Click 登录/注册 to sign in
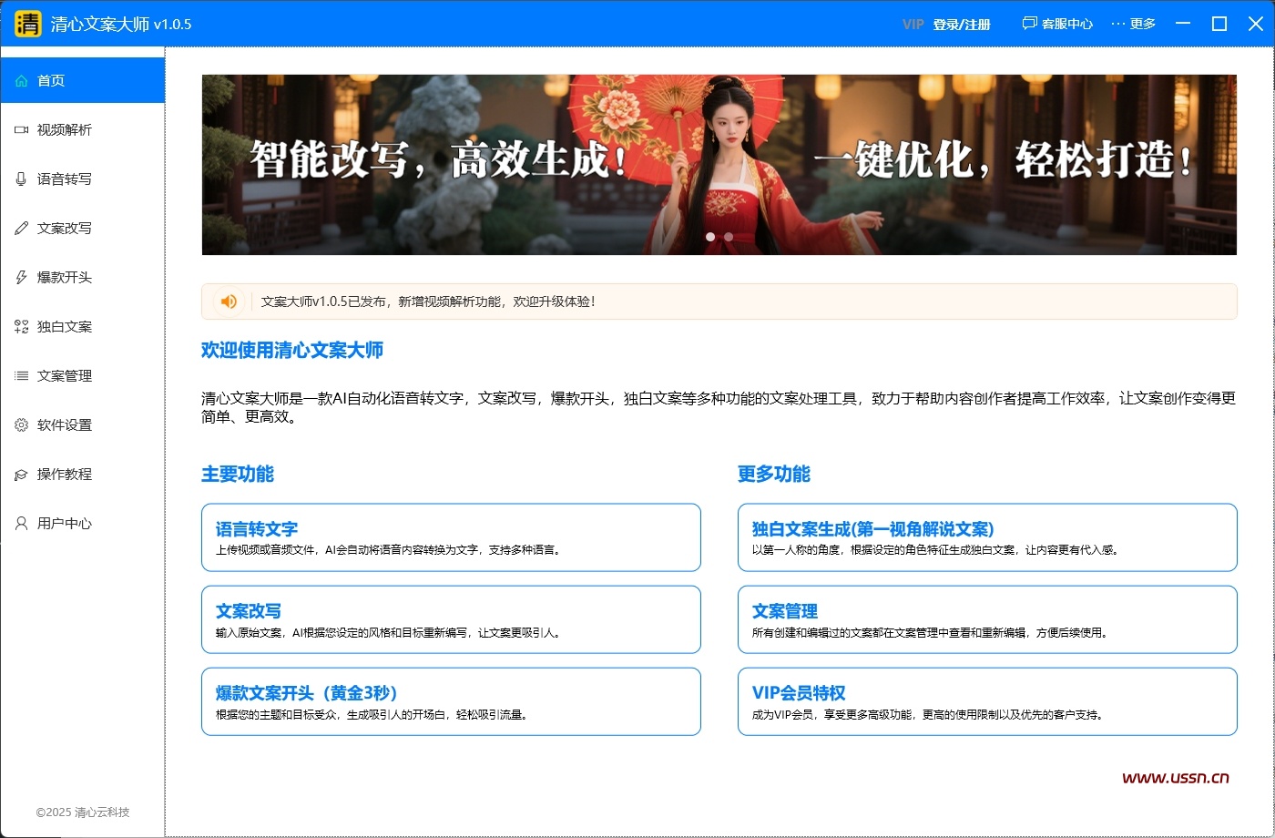Image resolution: width=1275 pixels, height=838 pixels. click(961, 25)
